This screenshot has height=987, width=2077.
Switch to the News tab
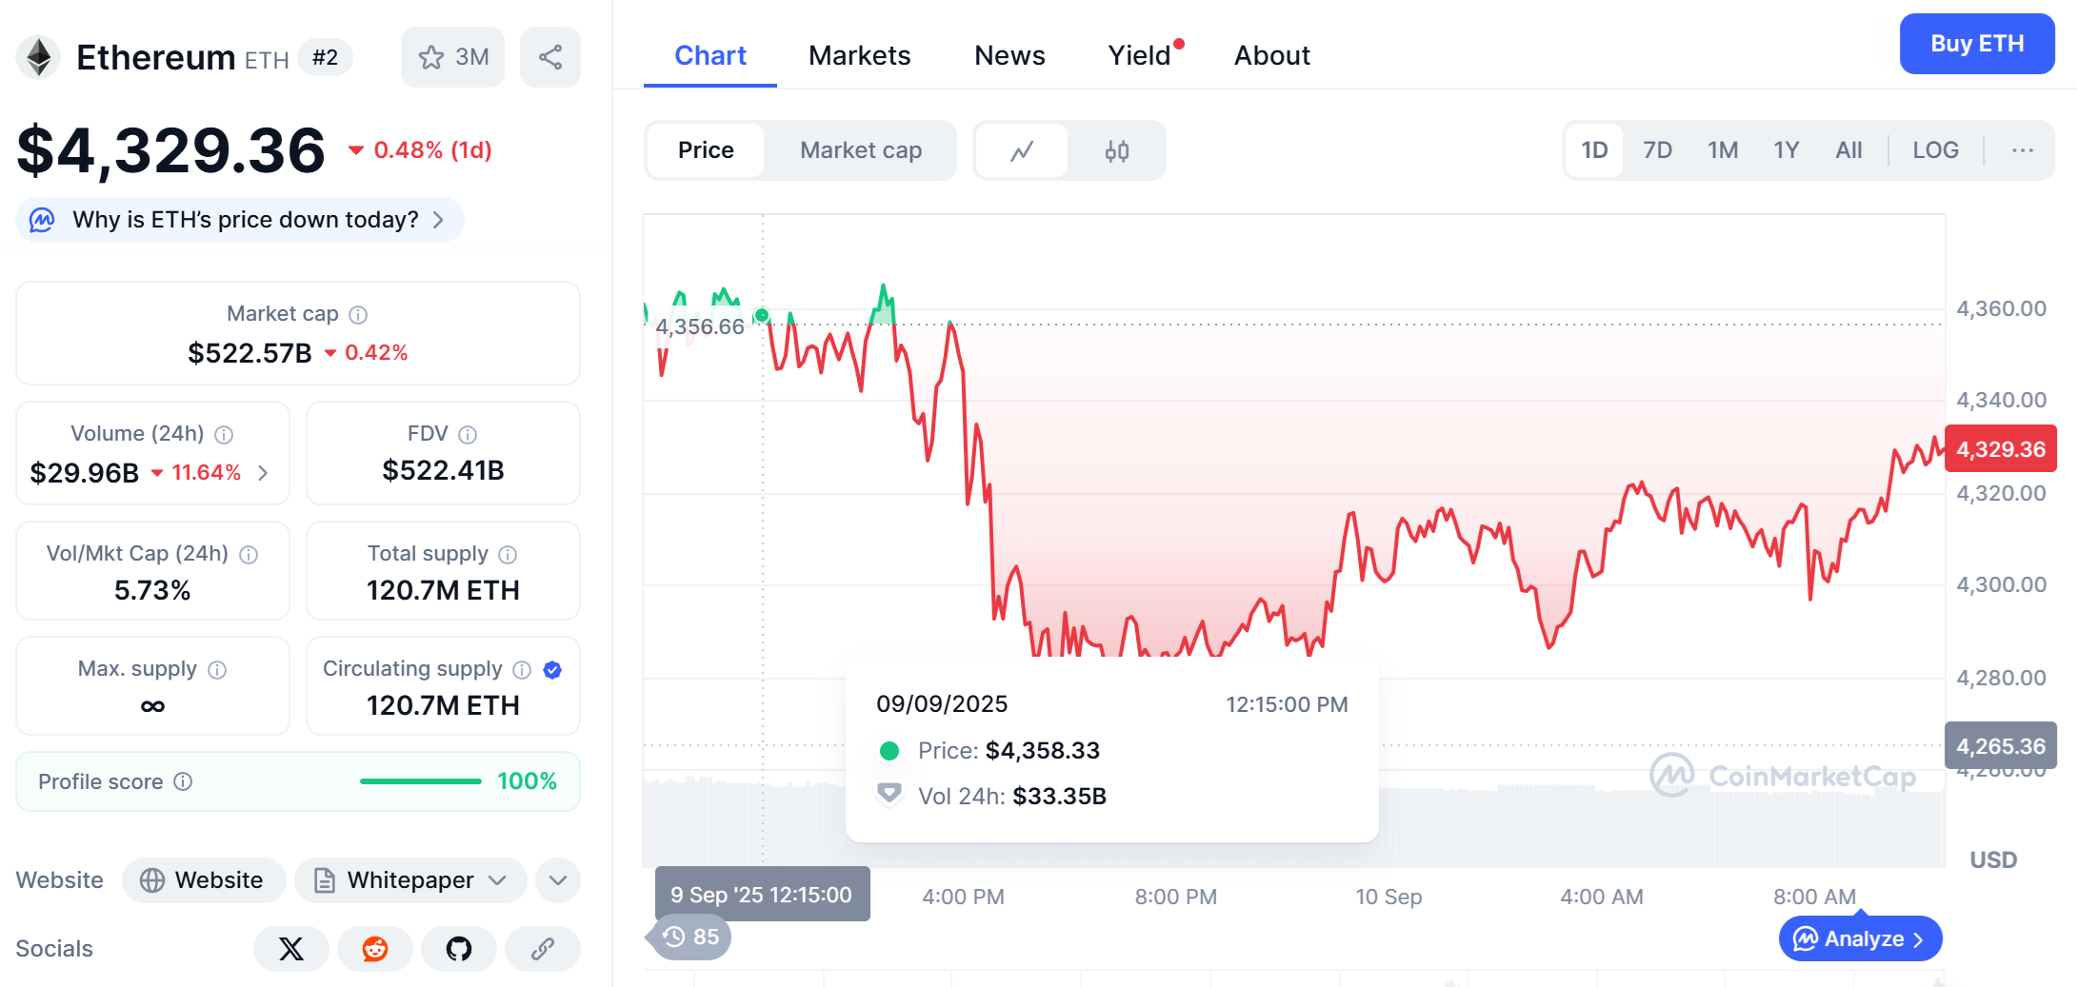[x=1009, y=55]
